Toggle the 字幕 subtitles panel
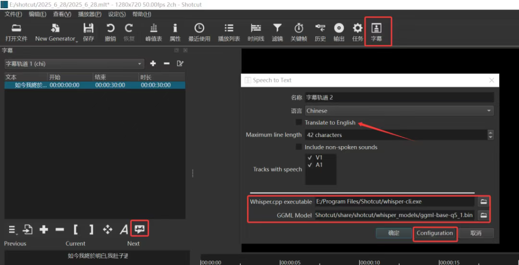This screenshot has width=519, height=265. point(377,32)
